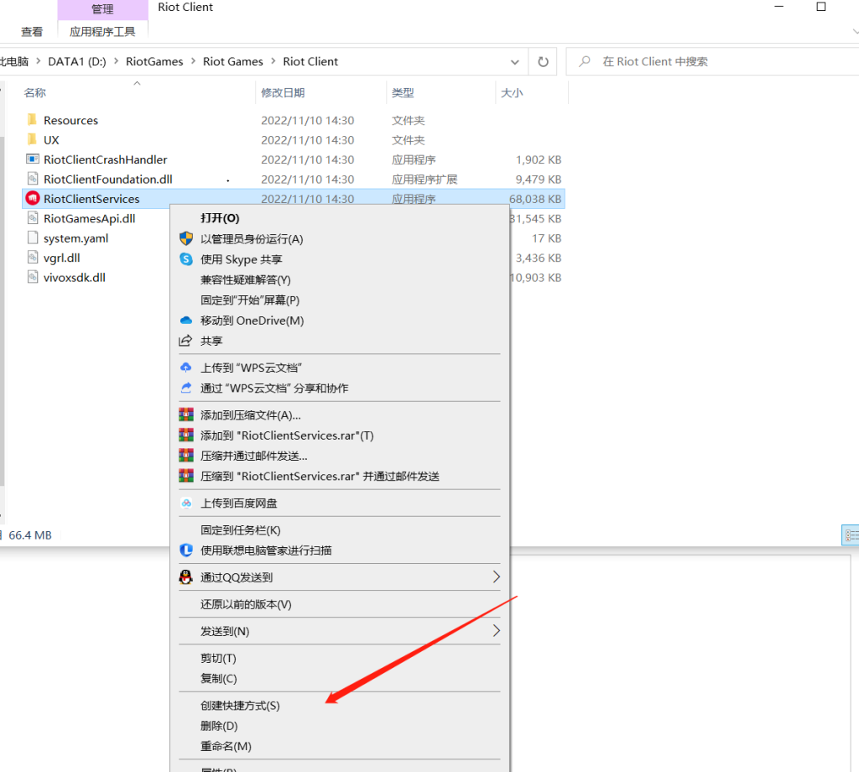Click the RiotGamesApi.dll file icon
The image size is (859, 772).
[x=33, y=218]
